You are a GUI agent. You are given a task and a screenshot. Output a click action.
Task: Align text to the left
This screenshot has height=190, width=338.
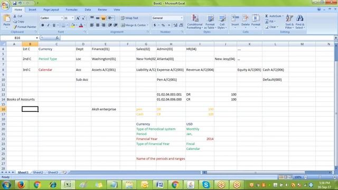[92, 25]
